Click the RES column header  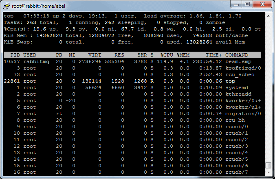tap(119, 55)
